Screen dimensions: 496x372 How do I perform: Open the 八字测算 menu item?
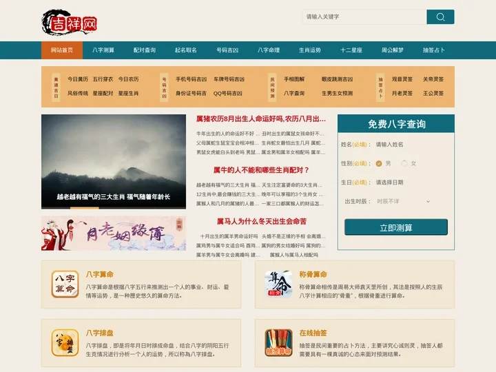[x=103, y=50]
